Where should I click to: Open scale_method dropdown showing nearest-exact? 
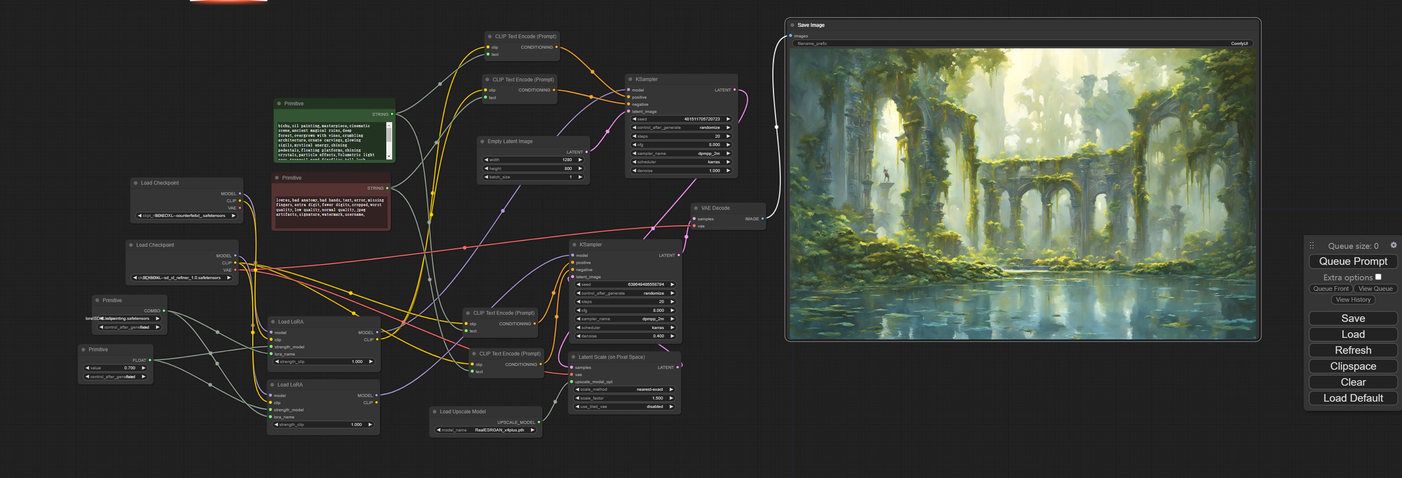point(625,389)
